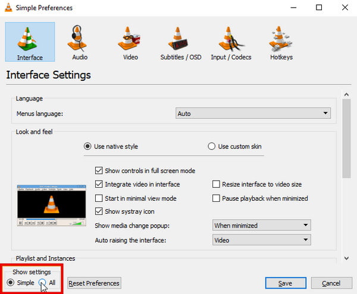This screenshot has height=294, width=357.
Task: Open the Audio preferences category
Action: pos(80,43)
